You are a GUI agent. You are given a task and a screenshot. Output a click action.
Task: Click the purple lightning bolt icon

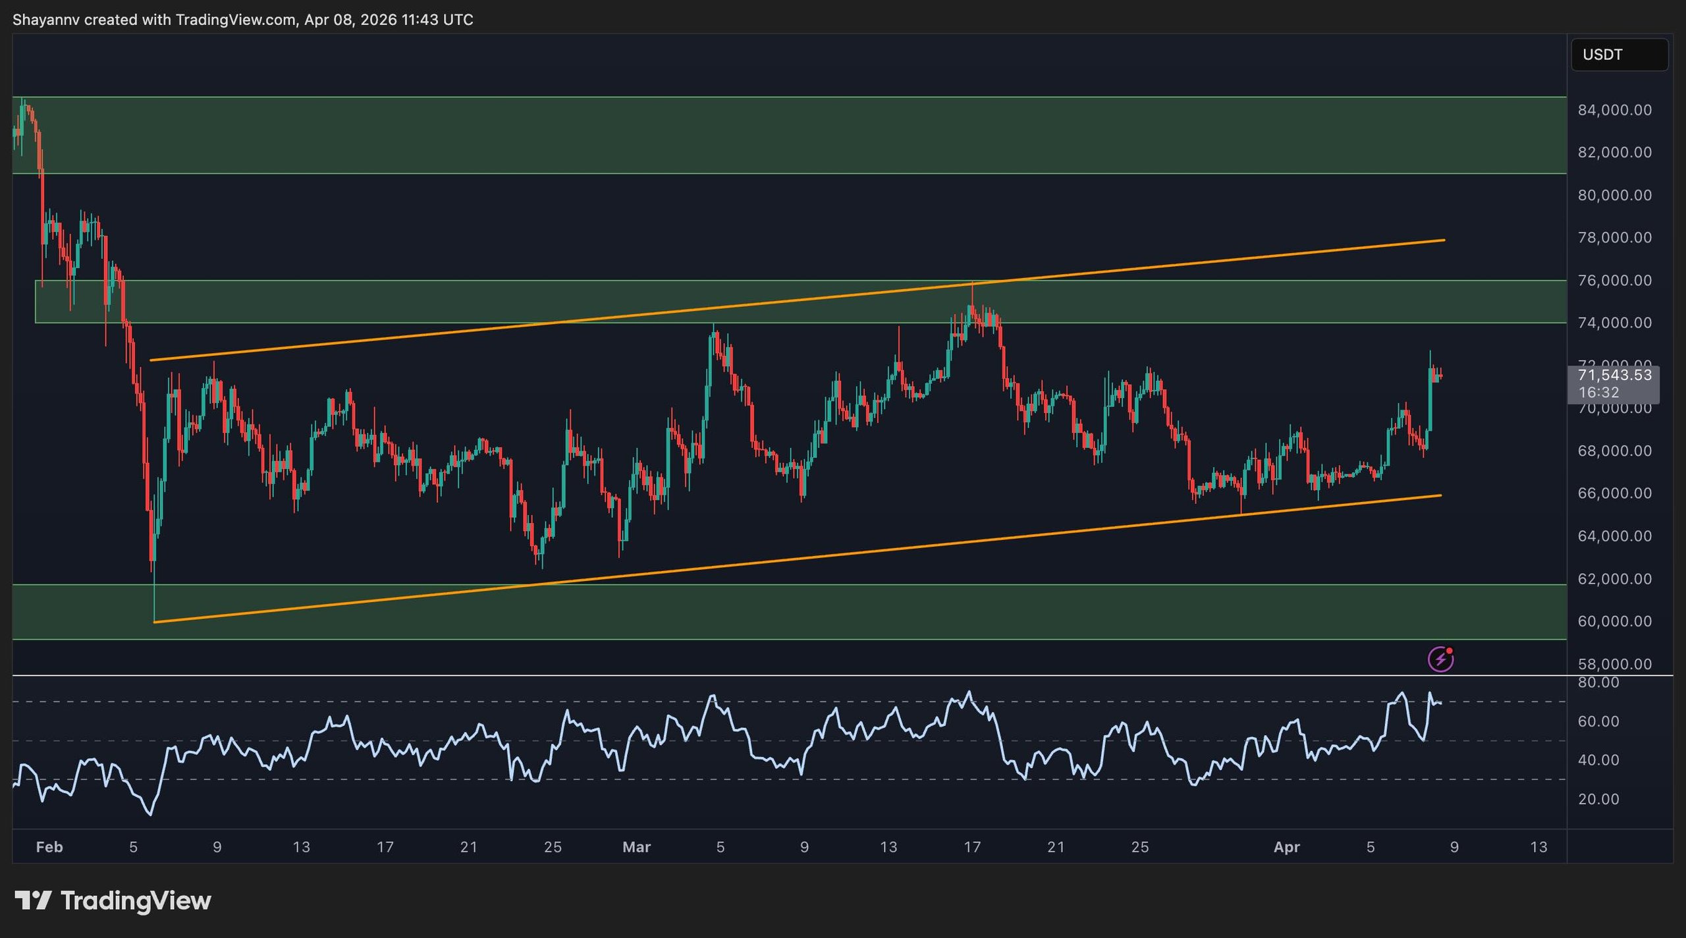(1440, 659)
